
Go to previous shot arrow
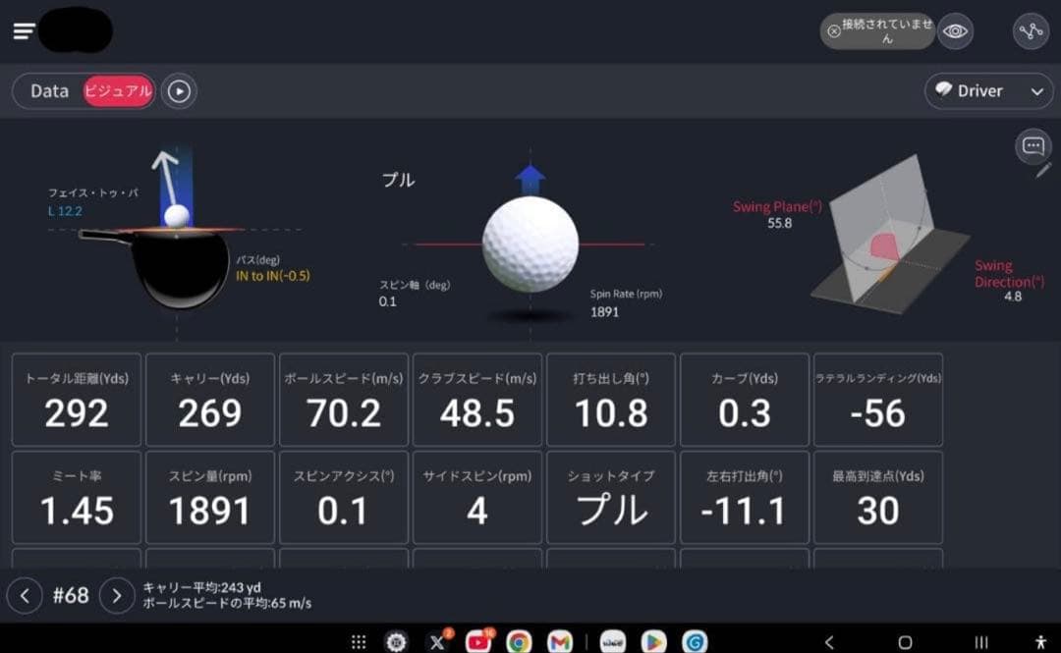pos(25,595)
